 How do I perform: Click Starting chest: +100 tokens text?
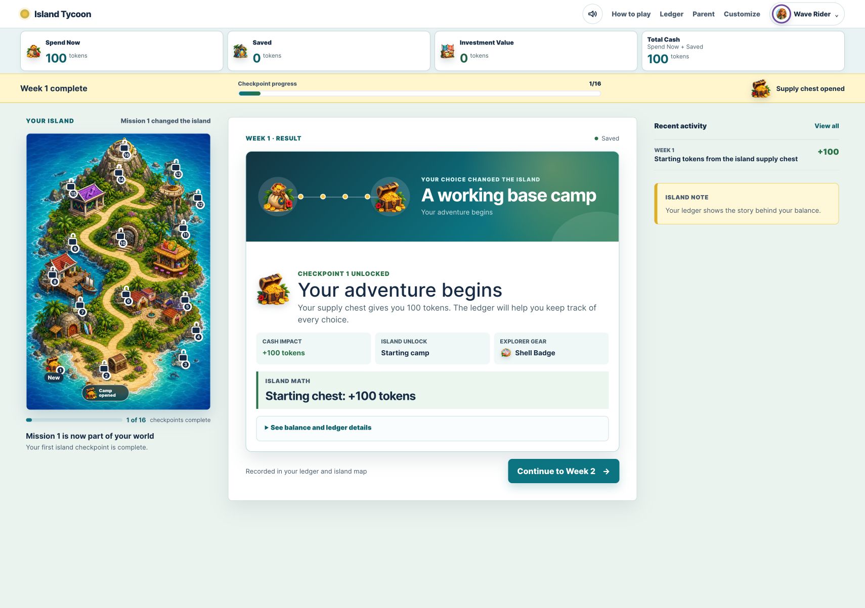click(x=340, y=396)
